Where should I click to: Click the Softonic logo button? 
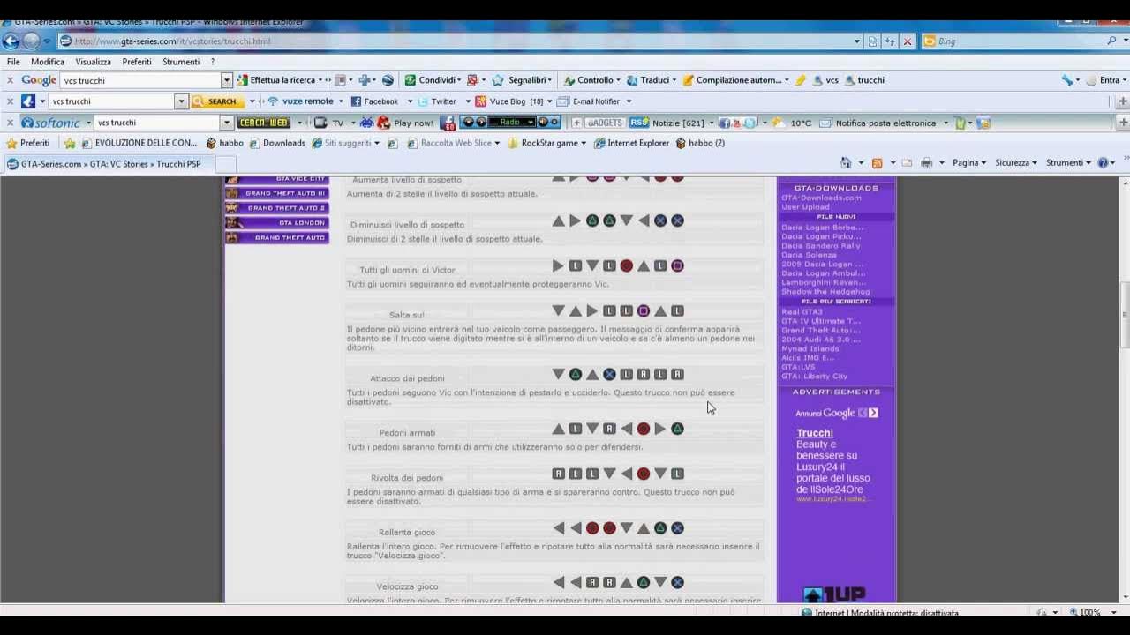[x=49, y=123]
